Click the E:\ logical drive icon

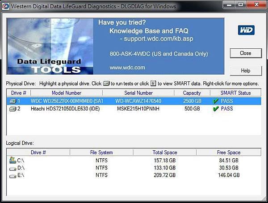(x=13, y=176)
